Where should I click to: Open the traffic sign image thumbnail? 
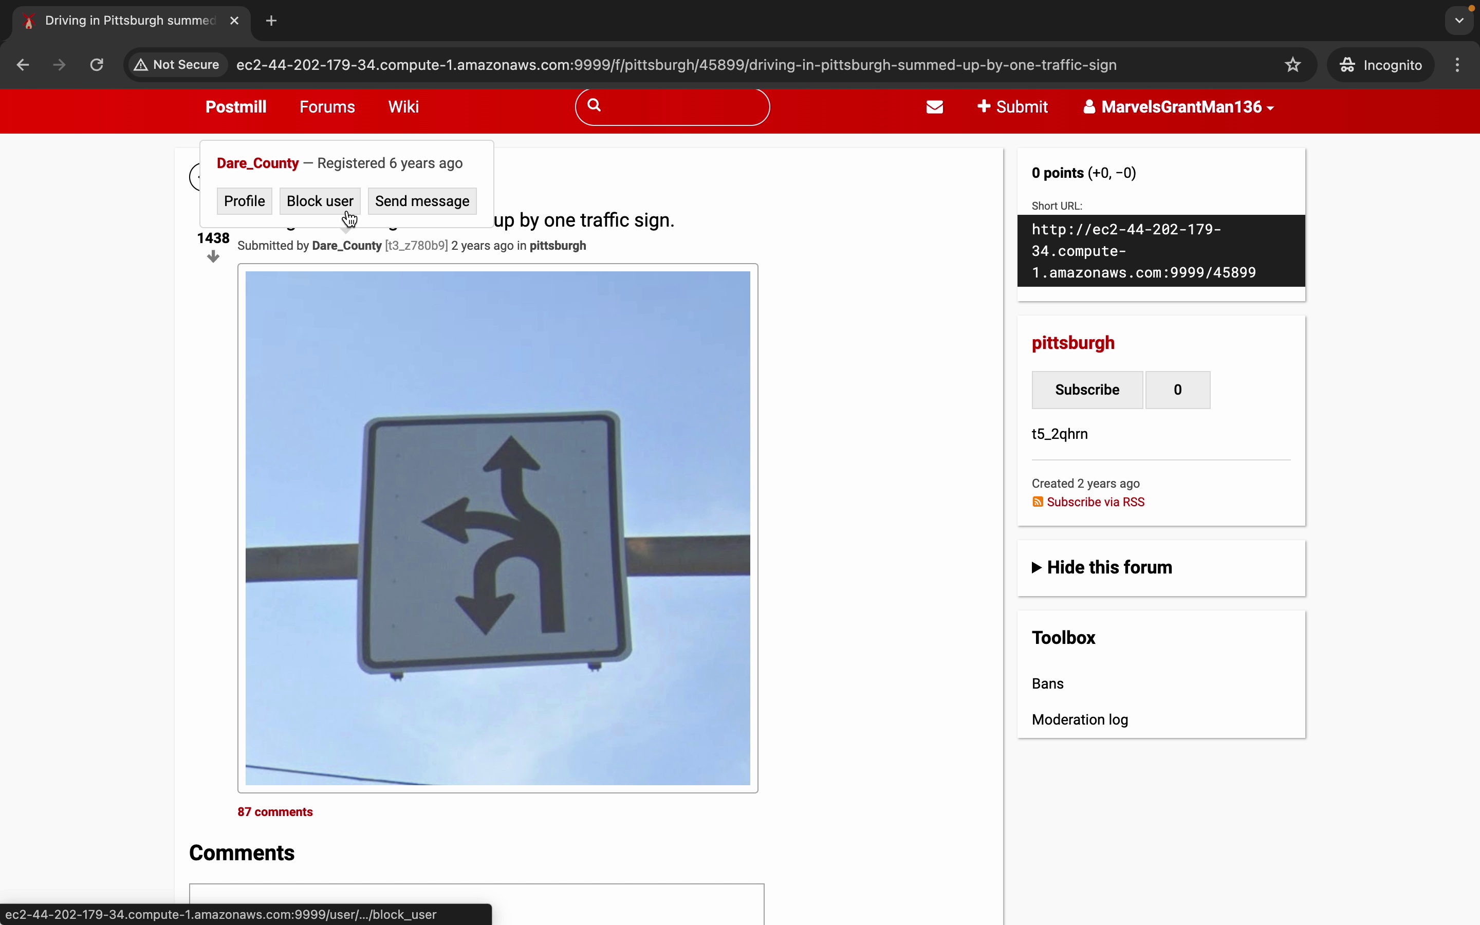pos(497,528)
